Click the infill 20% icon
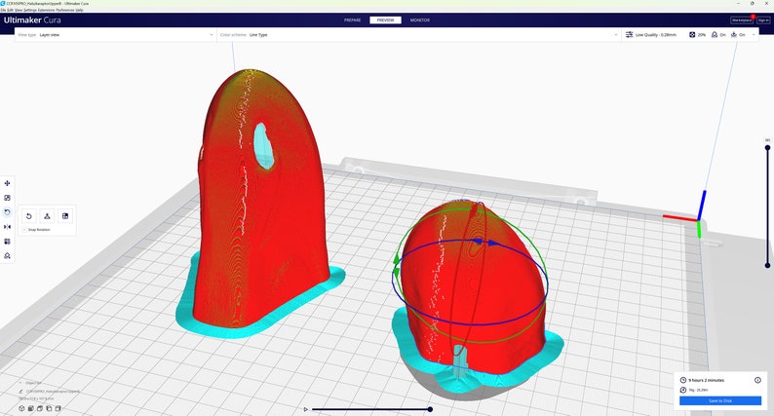The height and width of the screenshot is (416, 774). point(692,35)
